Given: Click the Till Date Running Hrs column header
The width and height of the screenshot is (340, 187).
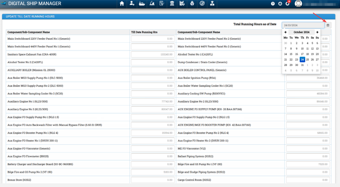Looking at the screenshot, I should pyautogui.click(x=144, y=32).
